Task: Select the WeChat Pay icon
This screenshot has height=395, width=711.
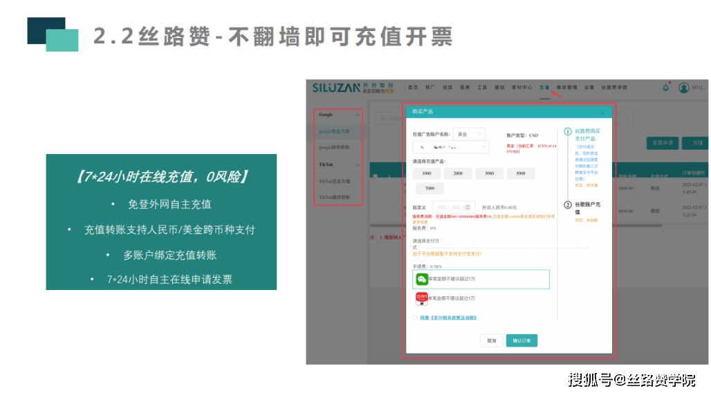Action: (422, 279)
